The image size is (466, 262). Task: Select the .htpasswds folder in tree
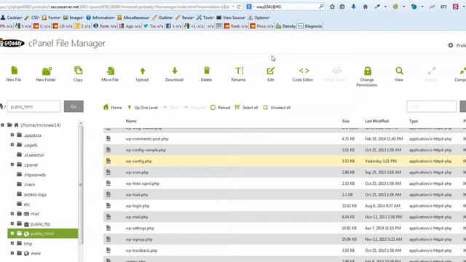click(35, 175)
